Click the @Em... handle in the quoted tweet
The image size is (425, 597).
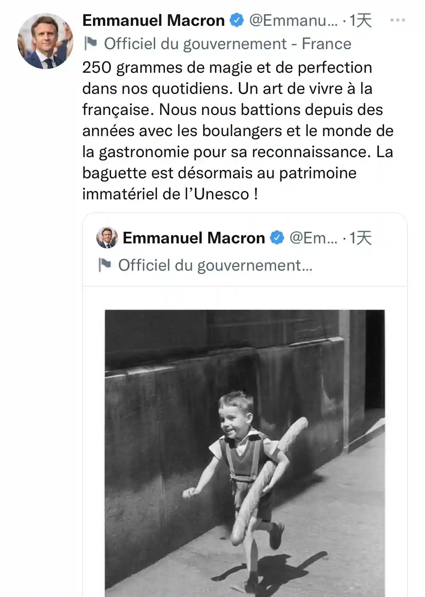[x=313, y=238]
